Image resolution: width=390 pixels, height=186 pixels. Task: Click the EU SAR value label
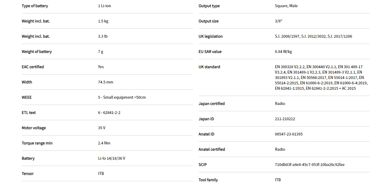[210, 51]
